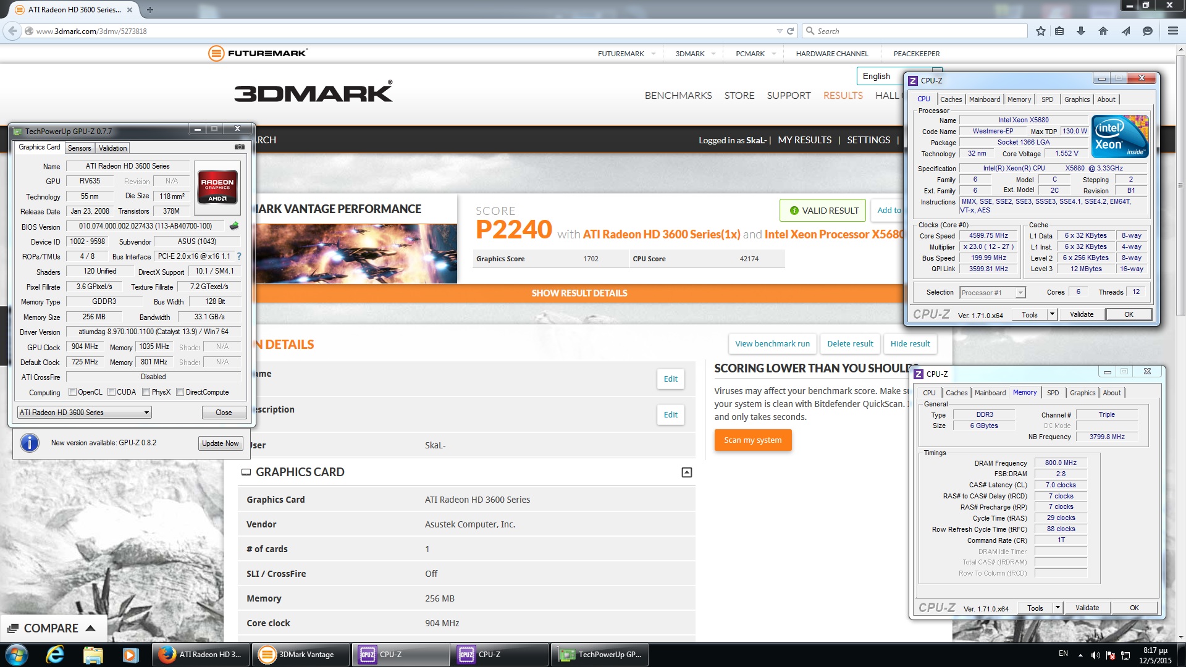Click the Compare panel stack icon
The height and width of the screenshot is (667, 1186).
(x=12, y=628)
